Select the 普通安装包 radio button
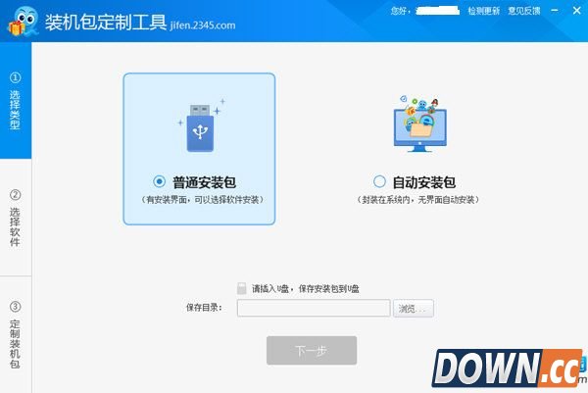 click(160, 181)
